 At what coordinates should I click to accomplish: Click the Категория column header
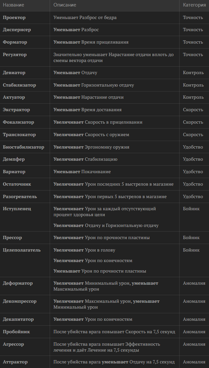pos(194,5)
